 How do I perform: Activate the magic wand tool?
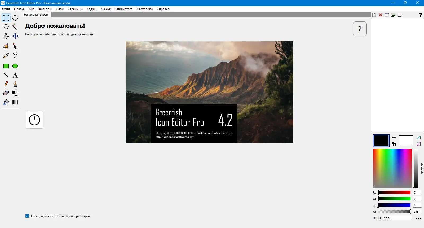pos(15,27)
